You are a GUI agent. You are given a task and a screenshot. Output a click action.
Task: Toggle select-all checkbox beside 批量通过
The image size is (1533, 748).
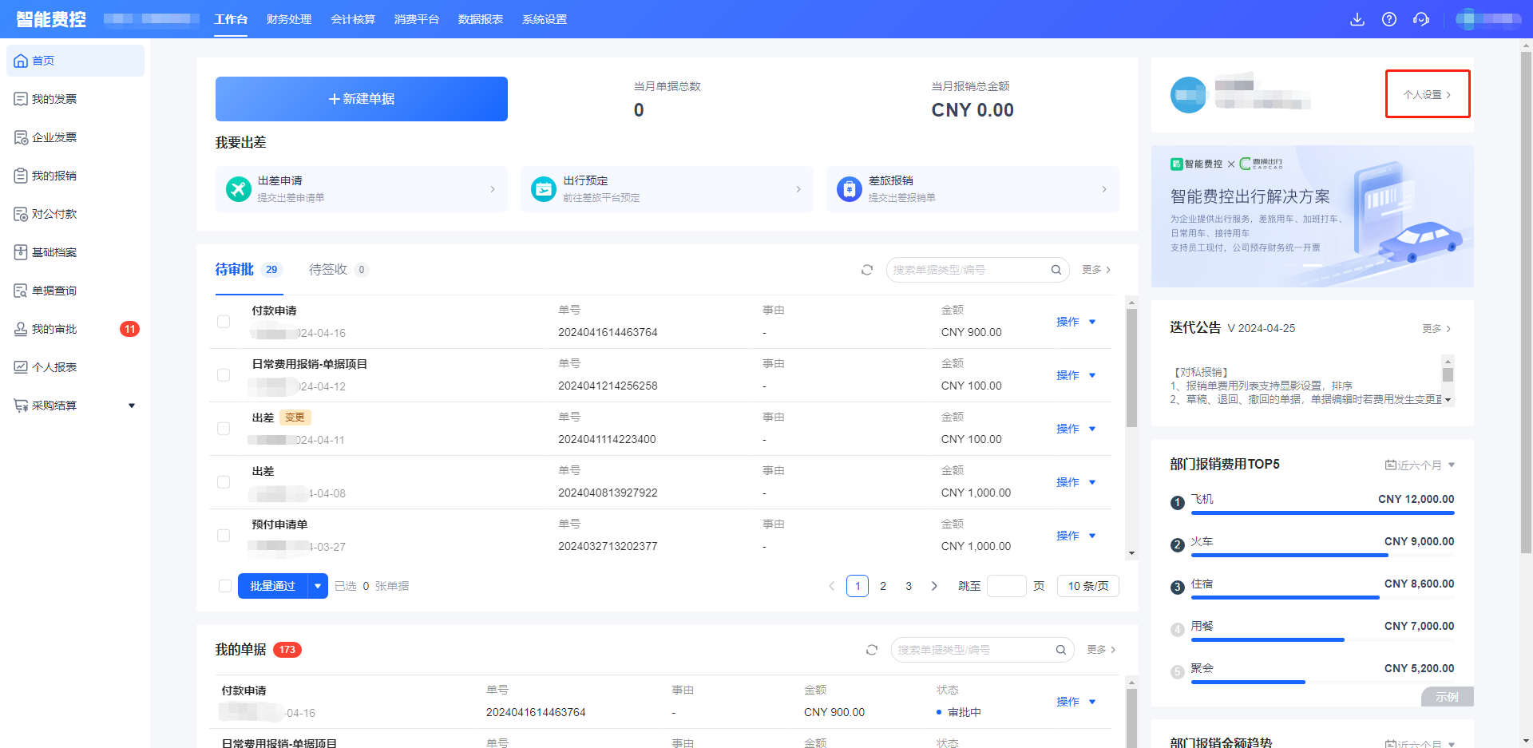[x=225, y=586]
